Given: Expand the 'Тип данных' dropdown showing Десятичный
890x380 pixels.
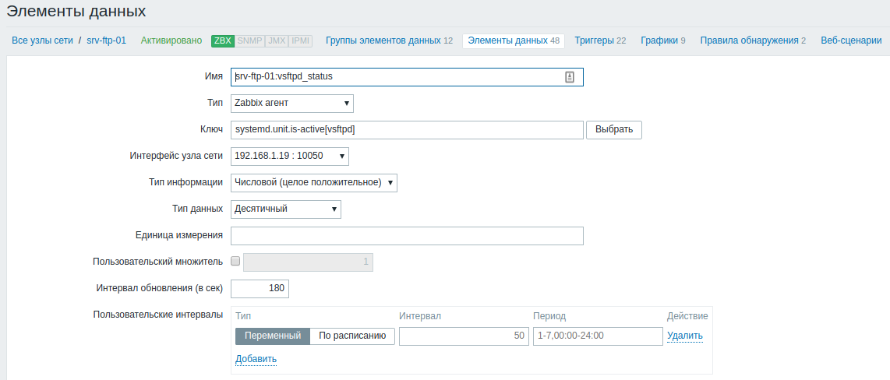Looking at the screenshot, I should tap(285, 209).
